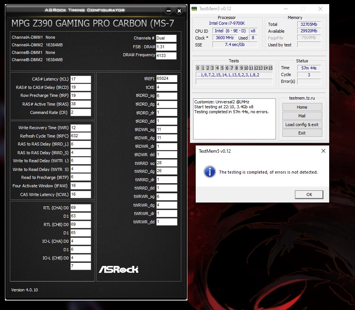Image resolution: width=355 pixels, height=310 pixels.
Task: Click the Refresh Cycle Time (tRFC) field
Action: tap(81, 136)
